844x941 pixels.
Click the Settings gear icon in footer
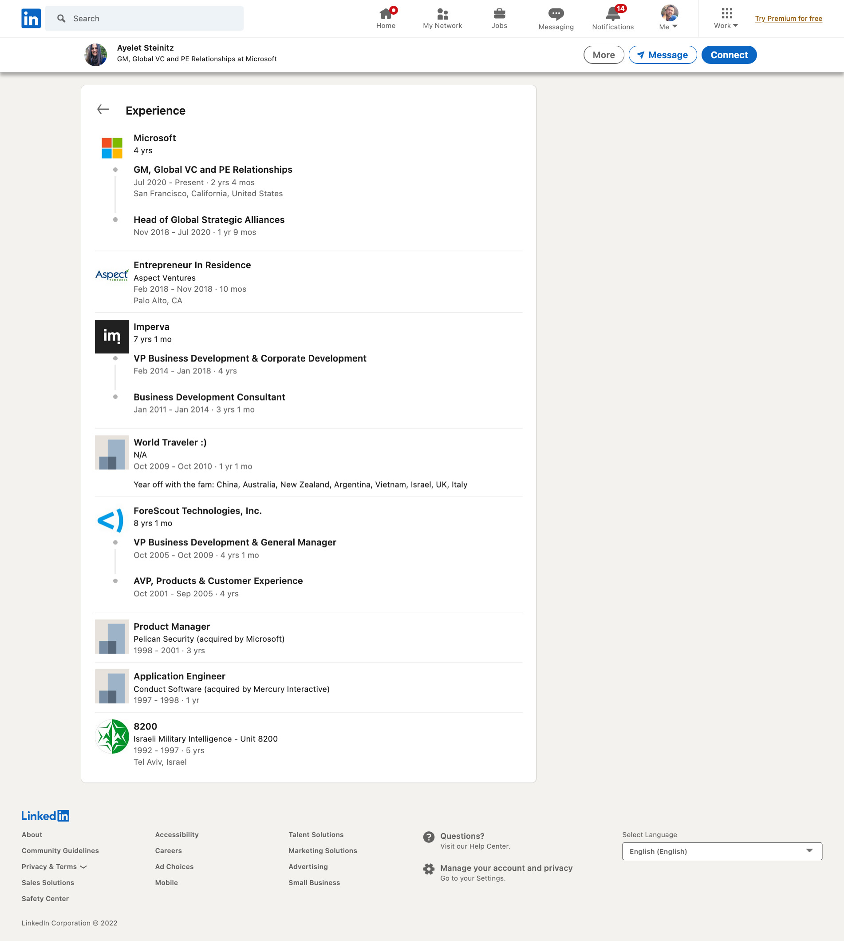click(429, 869)
